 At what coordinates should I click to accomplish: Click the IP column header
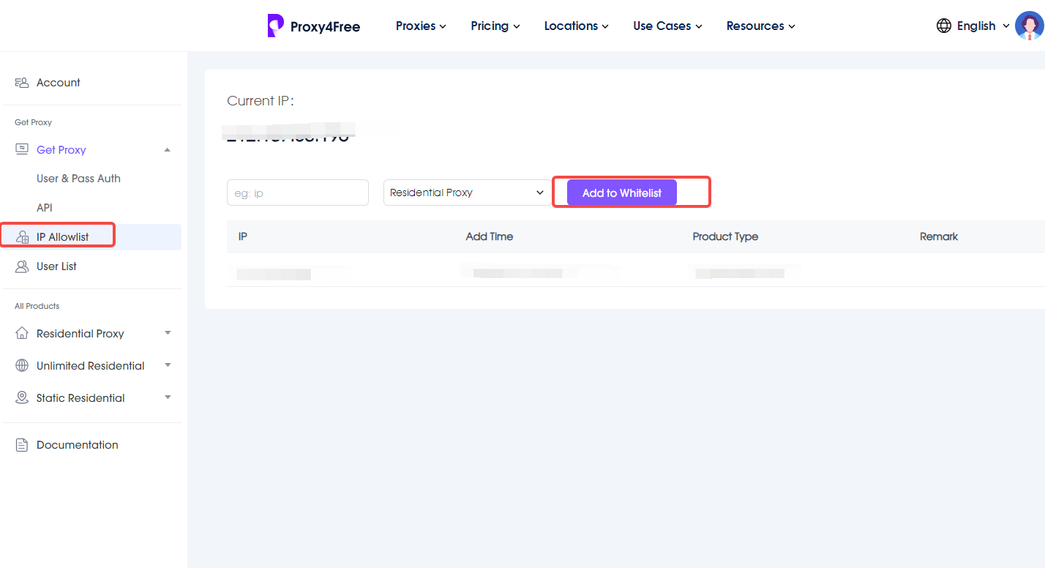[243, 236]
